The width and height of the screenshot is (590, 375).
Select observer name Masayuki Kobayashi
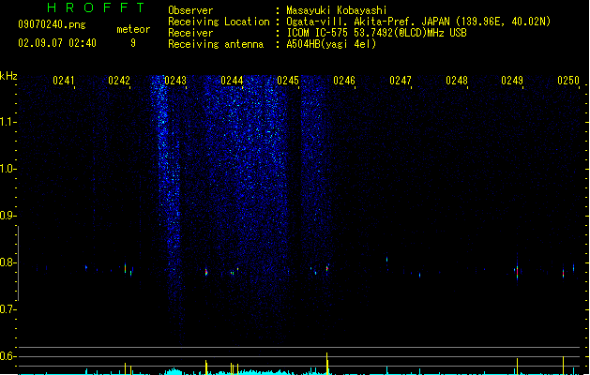tap(337, 10)
